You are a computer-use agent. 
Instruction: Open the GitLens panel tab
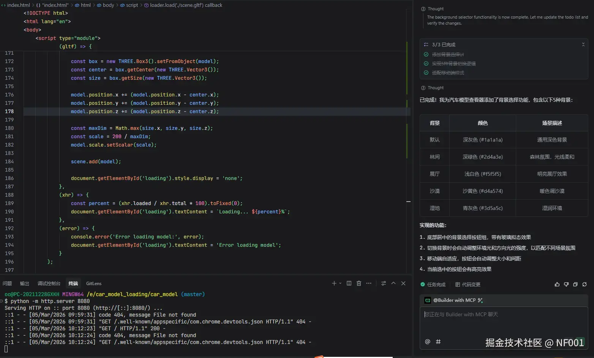pos(94,284)
